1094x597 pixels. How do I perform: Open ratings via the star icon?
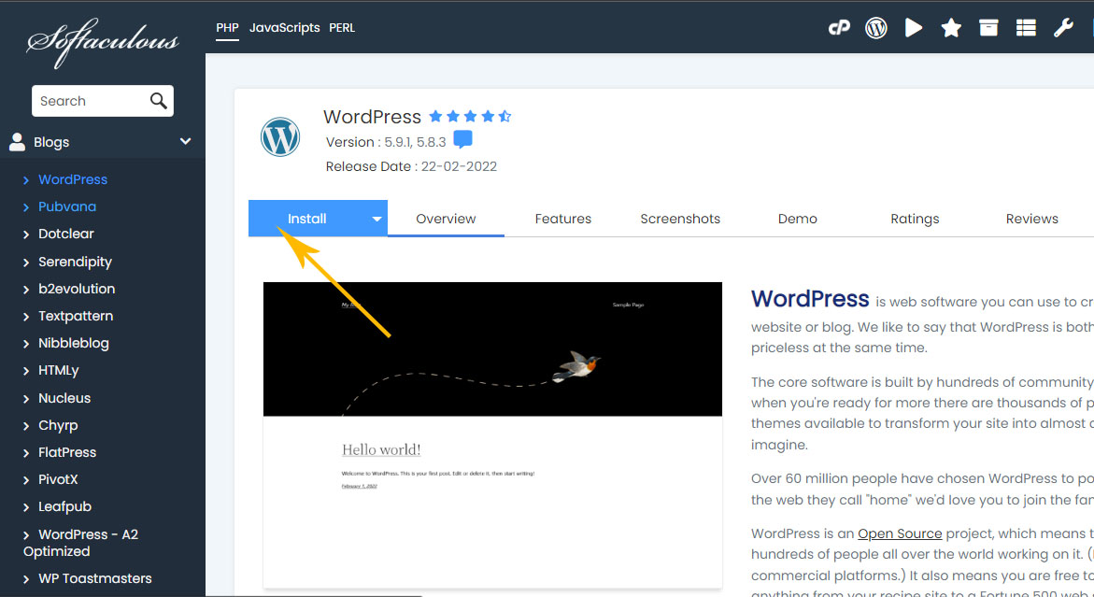(x=951, y=28)
